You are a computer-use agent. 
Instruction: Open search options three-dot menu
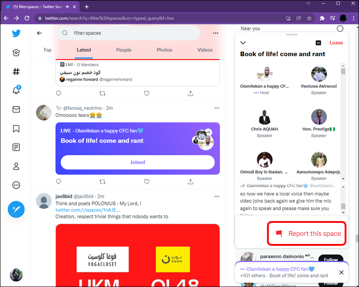[215, 33]
